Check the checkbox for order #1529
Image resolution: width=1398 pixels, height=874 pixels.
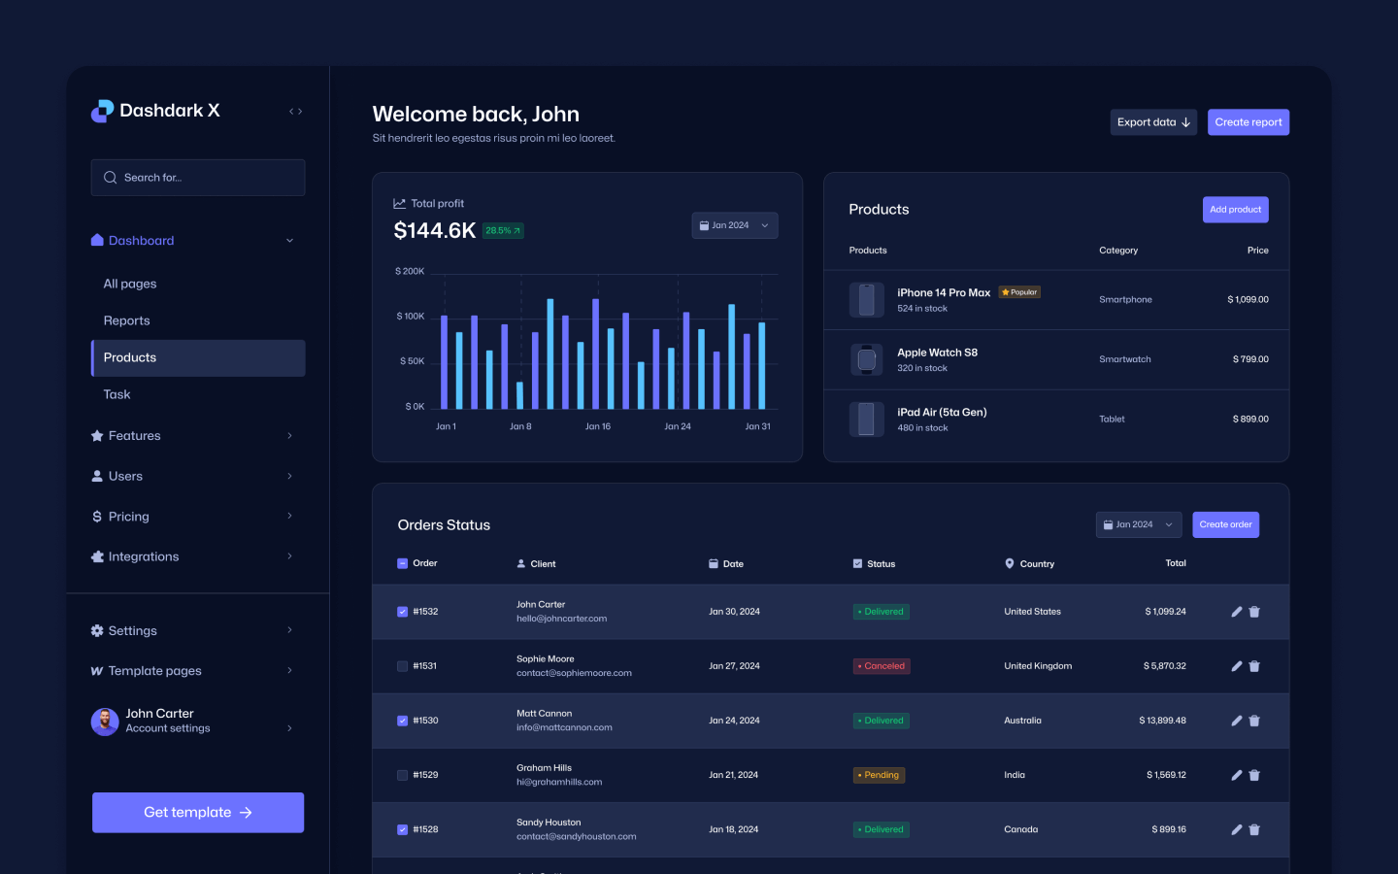click(x=401, y=775)
